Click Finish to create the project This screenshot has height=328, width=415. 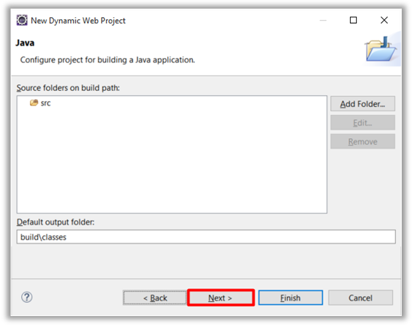point(290,298)
